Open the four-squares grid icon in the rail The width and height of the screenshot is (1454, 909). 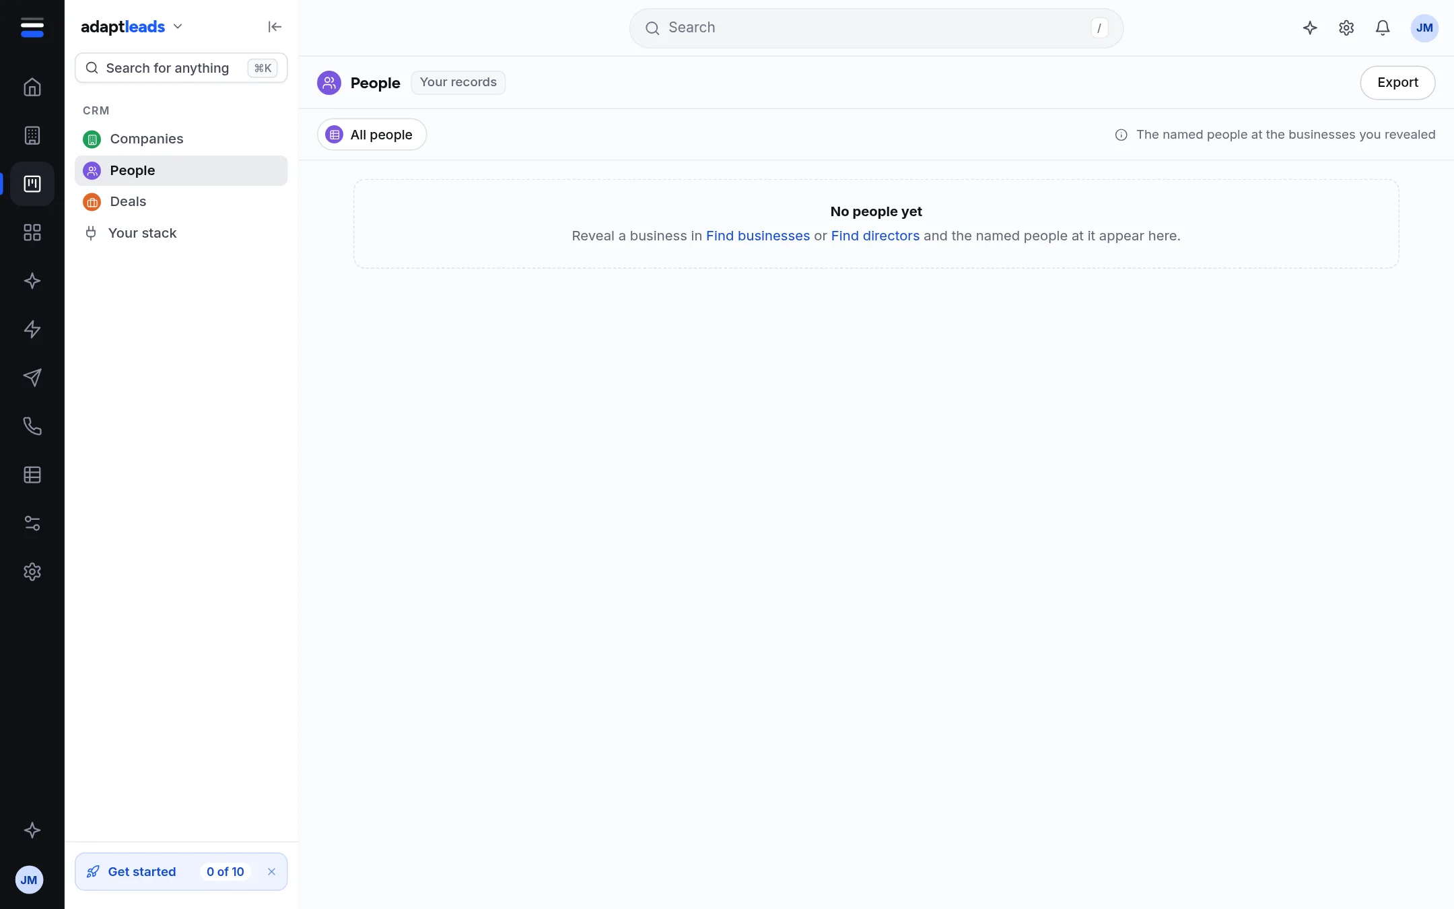pos(32,232)
